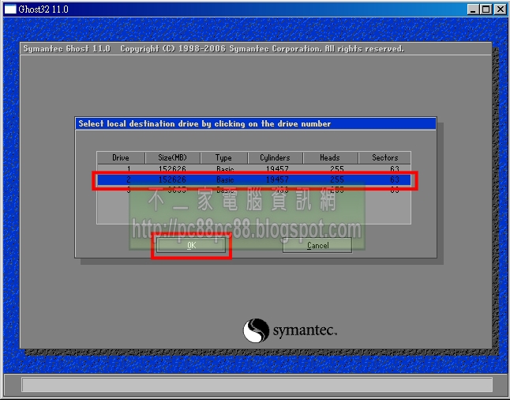Maximize the Ghost32 11.0 window
The image size is (510, 400).
(486, 9)
